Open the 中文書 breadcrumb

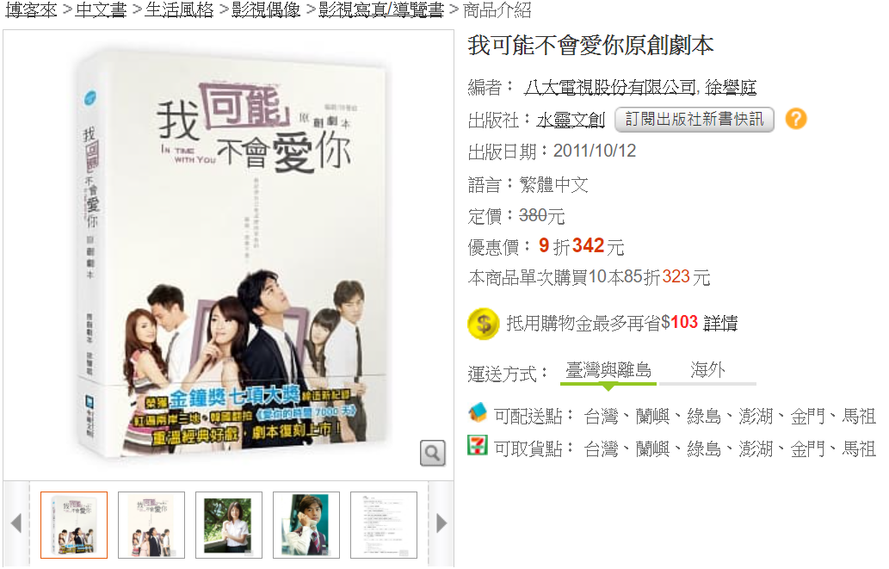pos(101,9)
